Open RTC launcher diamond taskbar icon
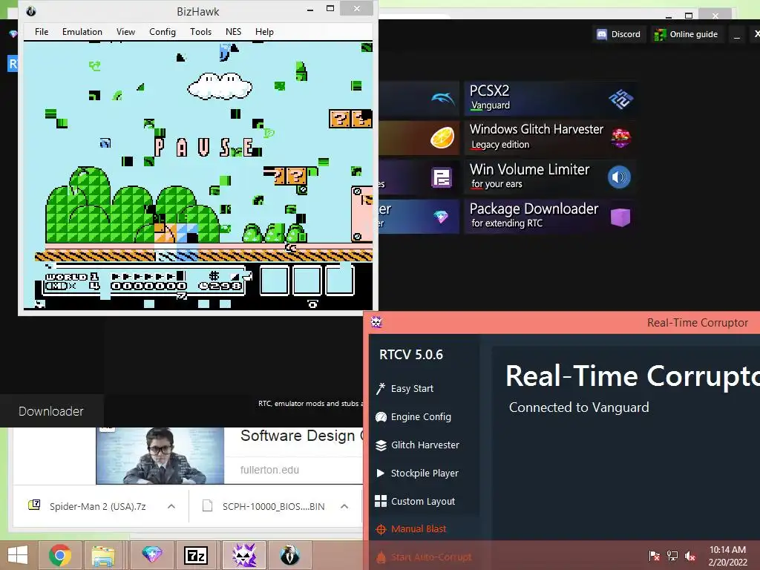This screenshot has width=760, height=570. click(x=151, y=555)
